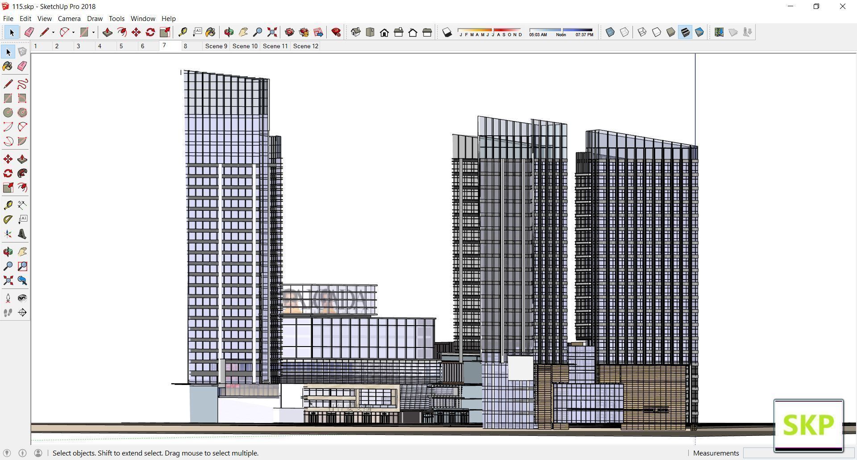The width and height of the screenshot is (857, 460).
Task: Switch to Scene 12 tab
Action: [x=306, y=46]
